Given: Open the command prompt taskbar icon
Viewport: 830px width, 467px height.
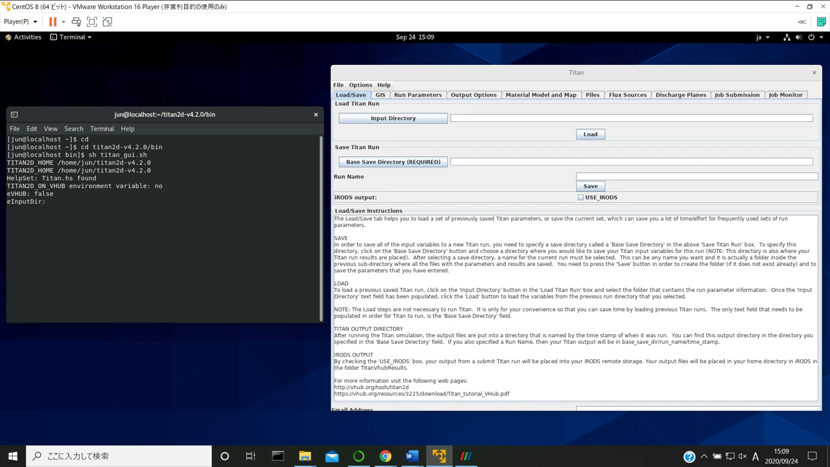Looking at the screenshot, I should [278, 456].
